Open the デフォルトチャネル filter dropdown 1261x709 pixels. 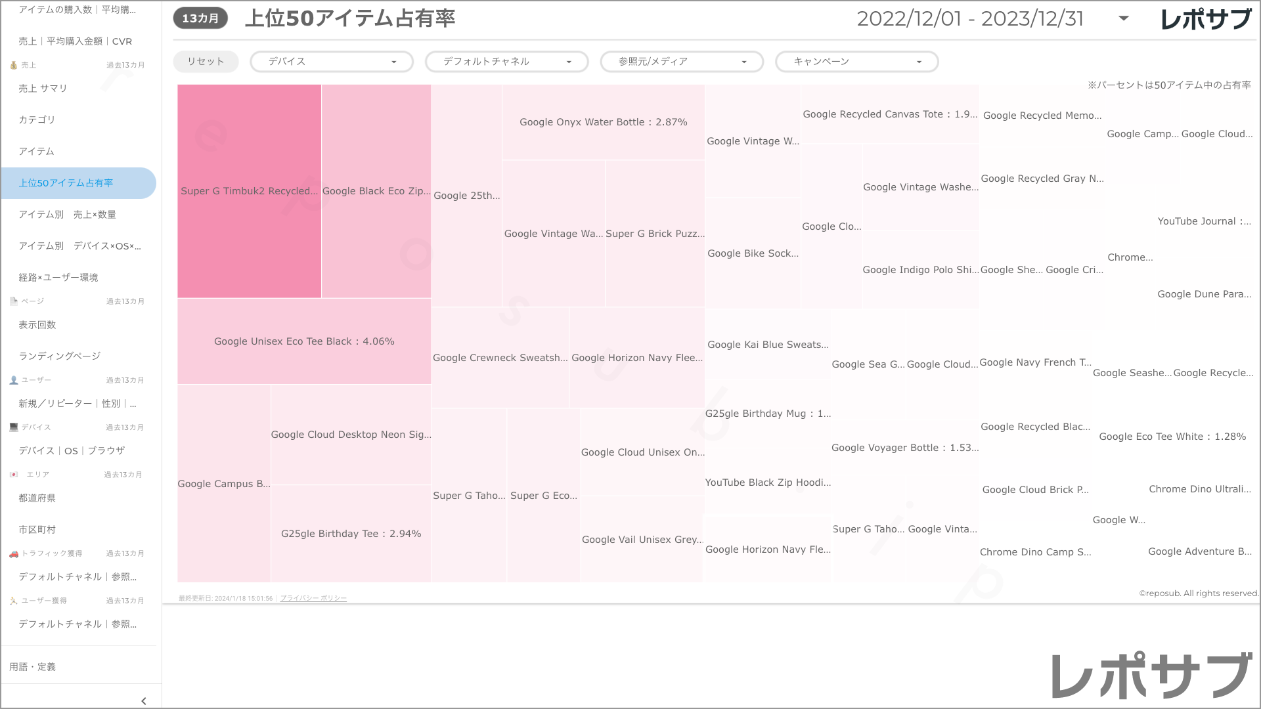click(x=506, y=62)
